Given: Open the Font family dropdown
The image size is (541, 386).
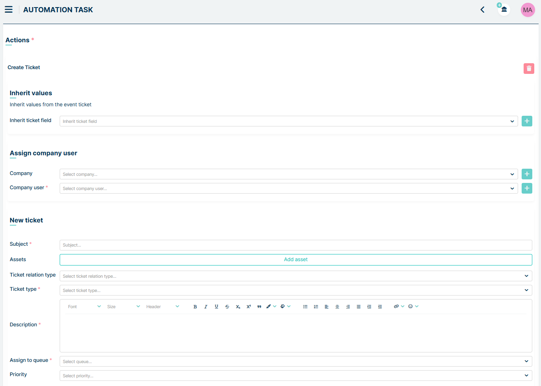Looking at the screenshot, I should tap(84, 307).
